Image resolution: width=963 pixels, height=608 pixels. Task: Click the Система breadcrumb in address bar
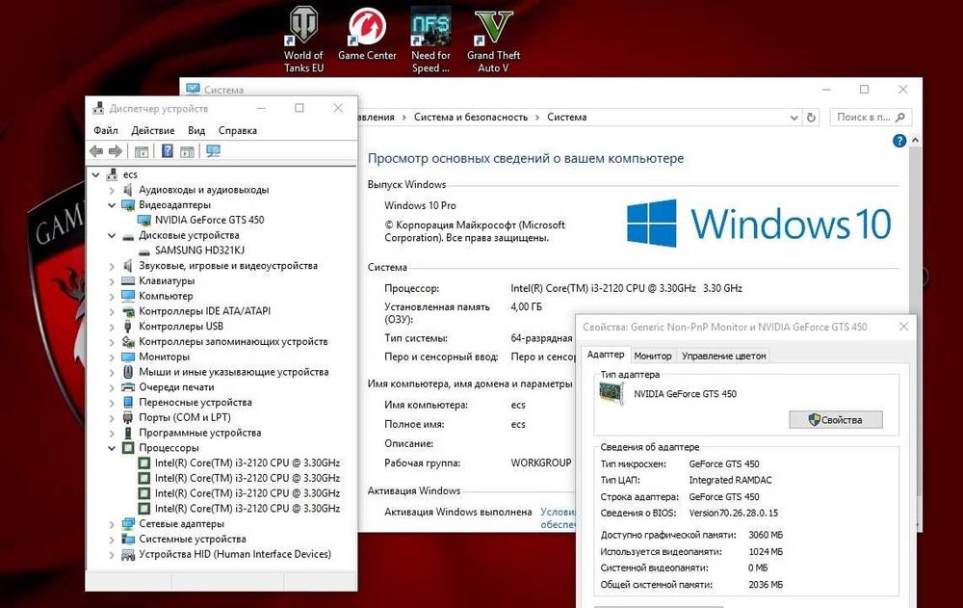[567, 117]
